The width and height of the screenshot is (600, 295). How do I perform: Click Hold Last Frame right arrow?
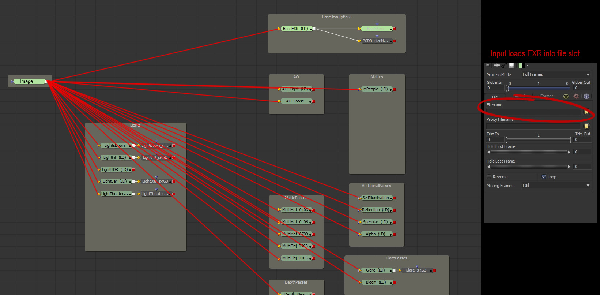569,167
